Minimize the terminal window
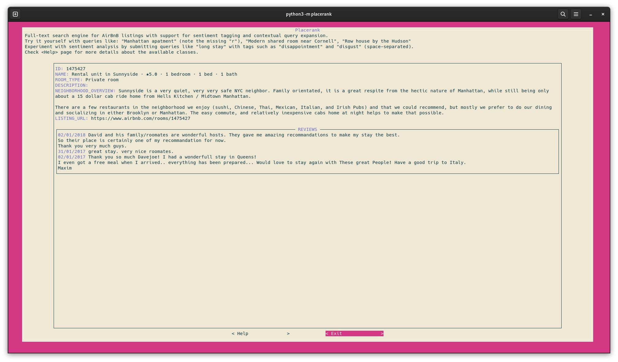This screenshot has height=362, width=618. pos(590,14)
